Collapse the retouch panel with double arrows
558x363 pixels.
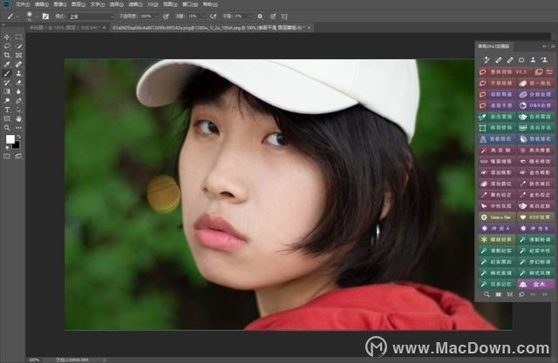coord(544,46)
